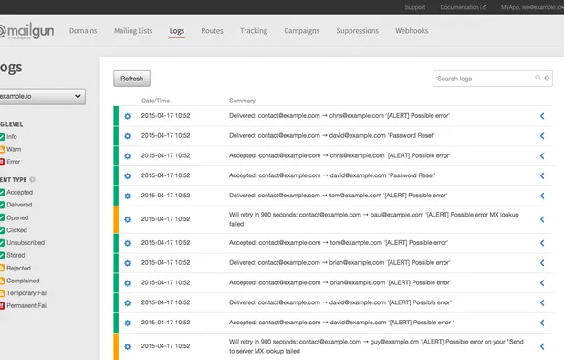Expand Delivered david Password Reset entry chevron
The height and width of the screenshot is (360, 564).
(x=542, y=136)
